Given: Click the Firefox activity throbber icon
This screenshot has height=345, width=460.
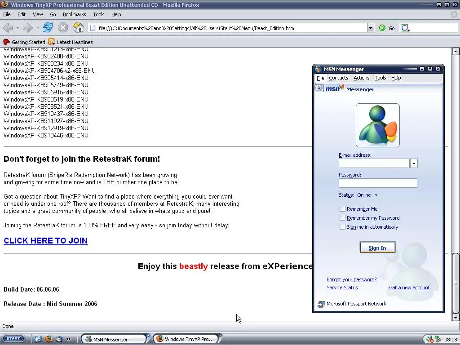Looking at the screenshot, I should pyautogui.click(x=454, y=14).
